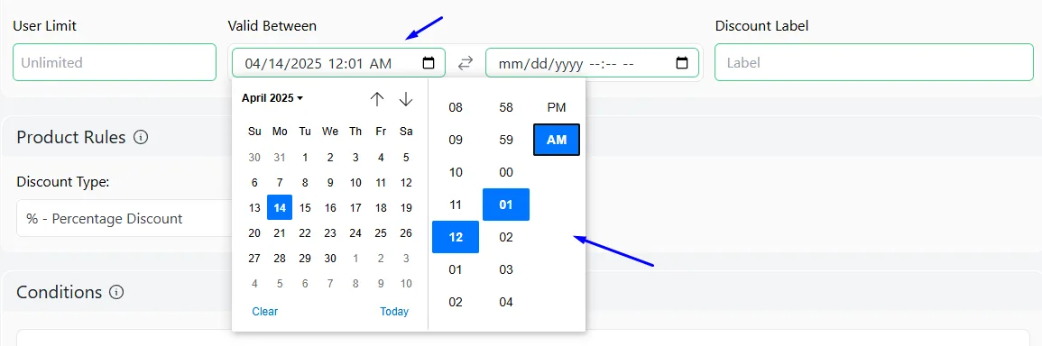Select AM in the time picker
Image resolution: width=1042 pixels, height=346 pixels.
(x=557, y=141)
